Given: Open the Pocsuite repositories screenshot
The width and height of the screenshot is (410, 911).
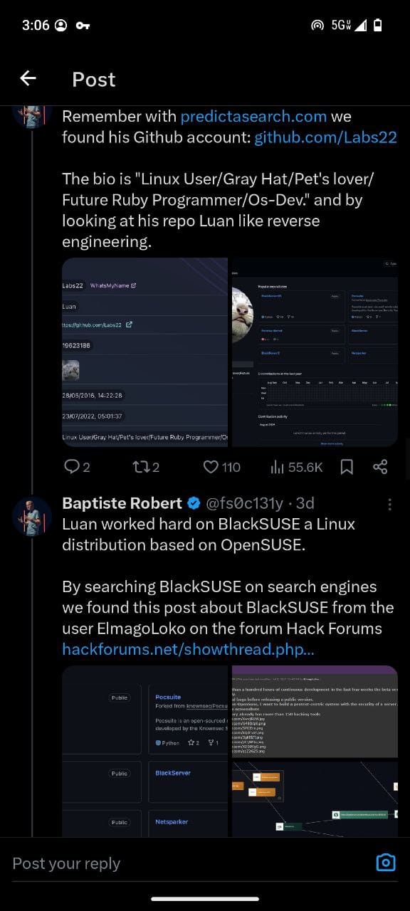Looking at the screenshot, I should [145, 751].
